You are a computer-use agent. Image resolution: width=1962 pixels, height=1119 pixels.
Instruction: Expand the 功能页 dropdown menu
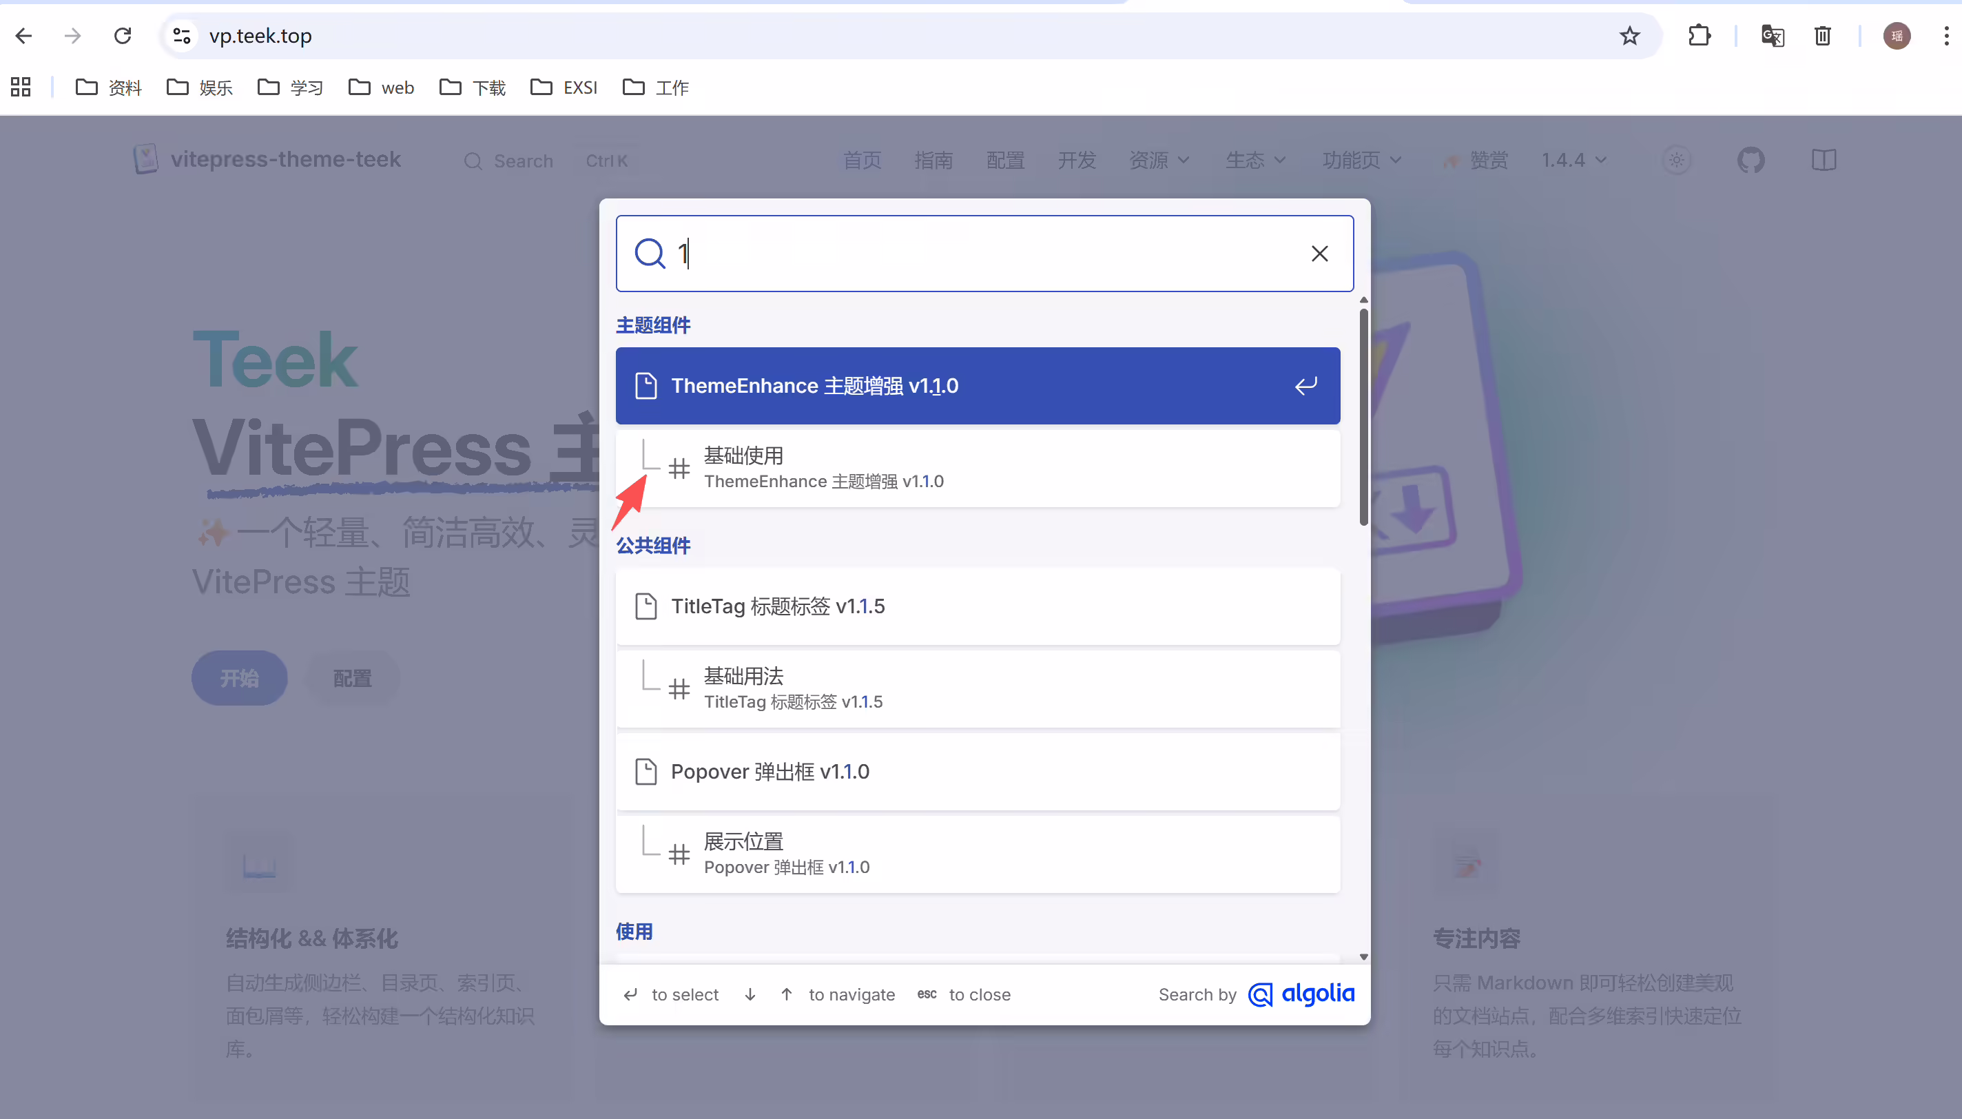pyautogui.click(x=1362, y=160)
